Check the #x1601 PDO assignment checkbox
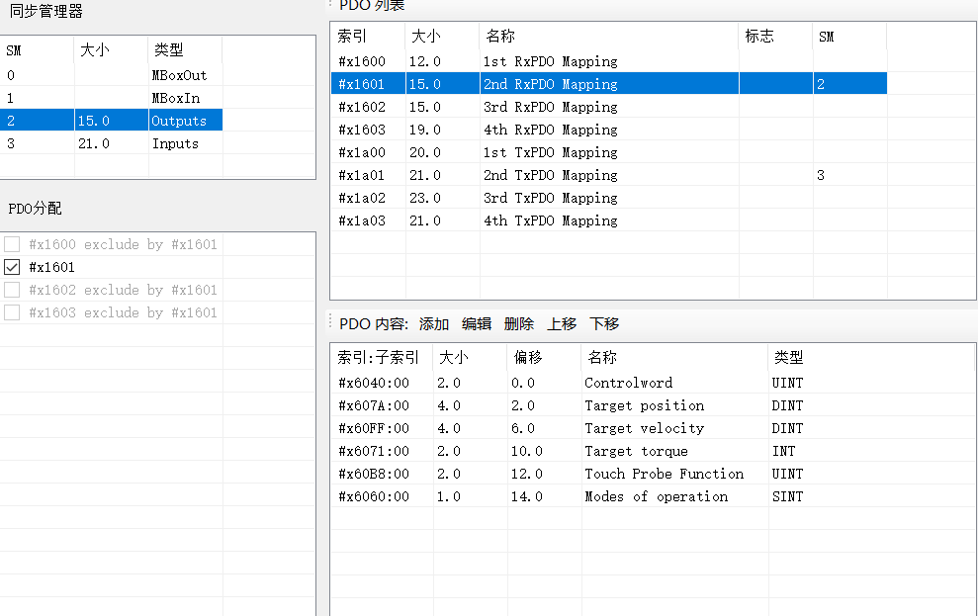978x616 pixels. click(x=12, y=267)
